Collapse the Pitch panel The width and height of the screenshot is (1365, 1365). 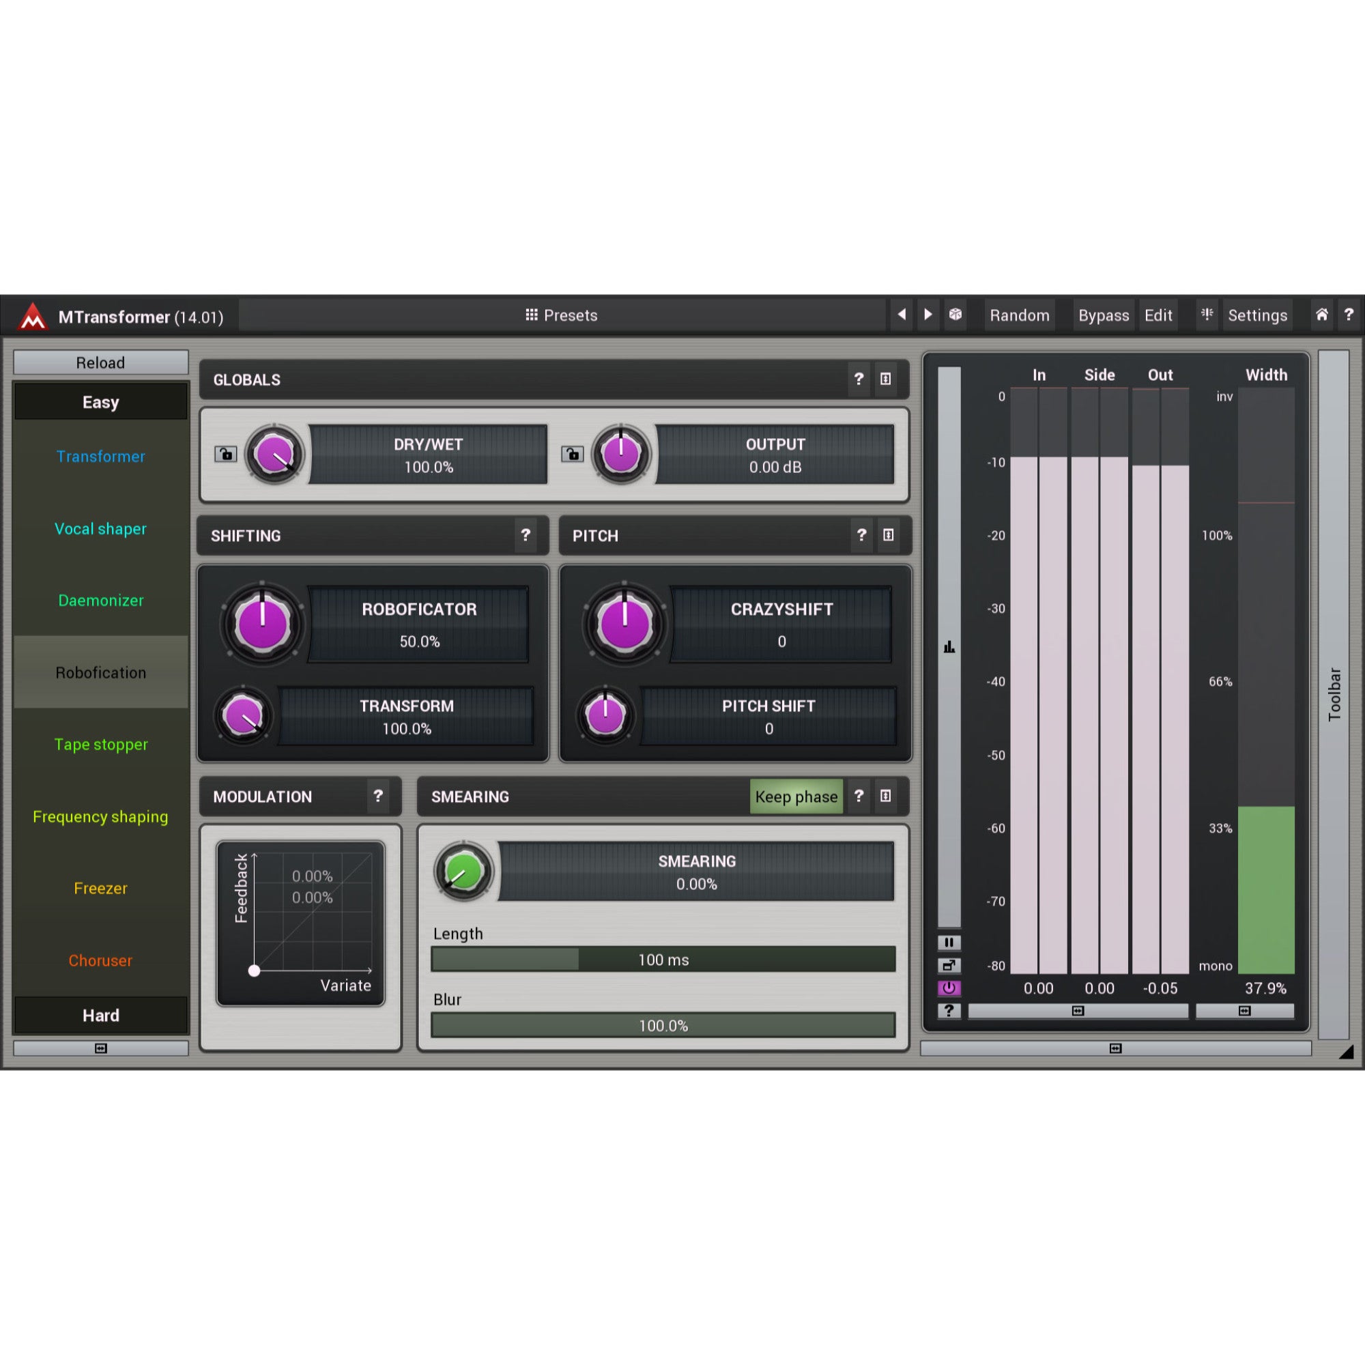pyautogui.click(x=888, y=536)
